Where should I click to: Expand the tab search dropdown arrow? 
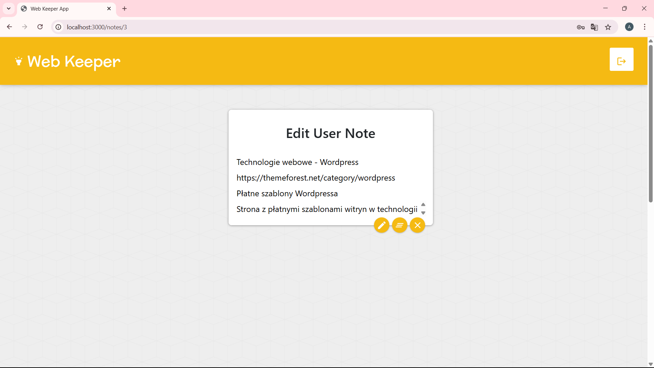(x=9, y=9)
